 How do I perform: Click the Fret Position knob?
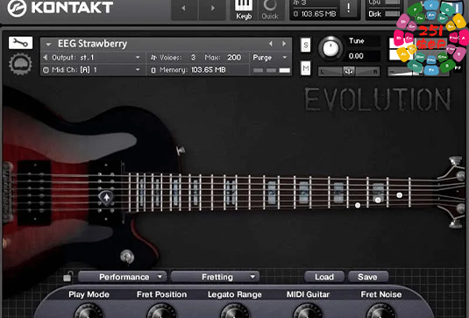pos(161,311)
